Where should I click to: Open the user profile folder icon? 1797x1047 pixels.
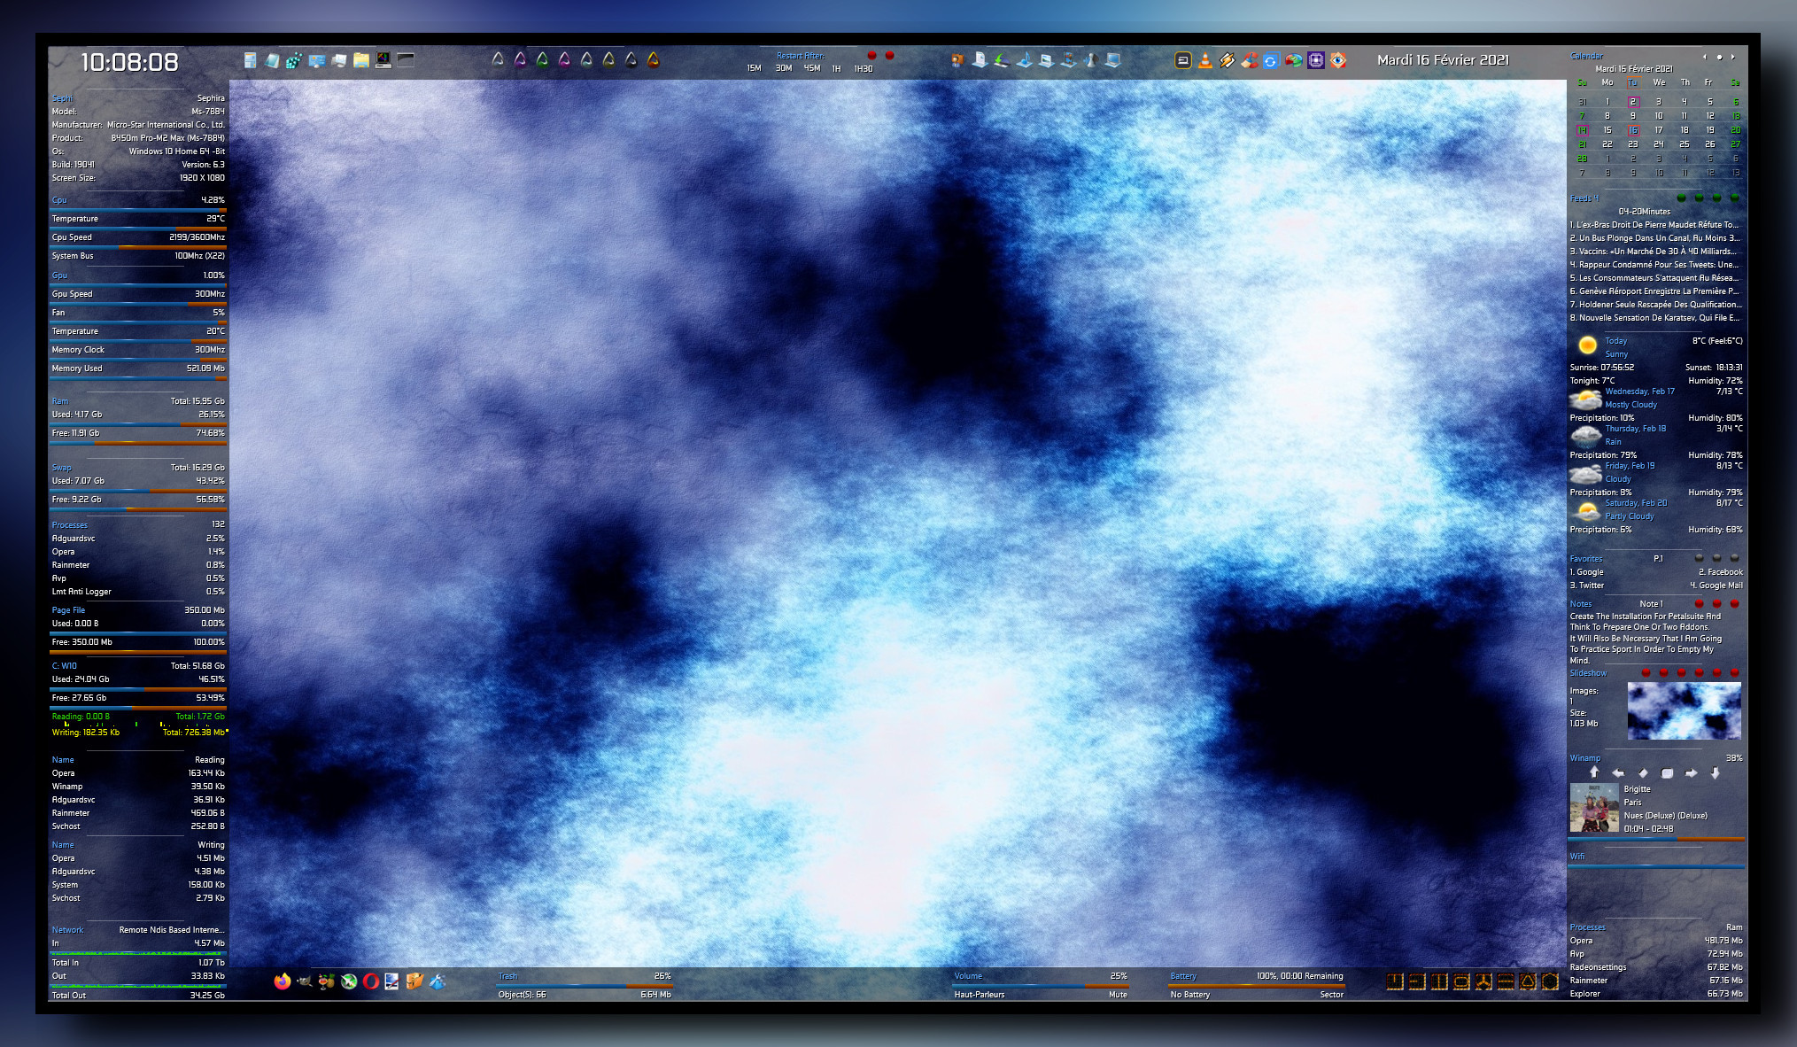[957, 60]
